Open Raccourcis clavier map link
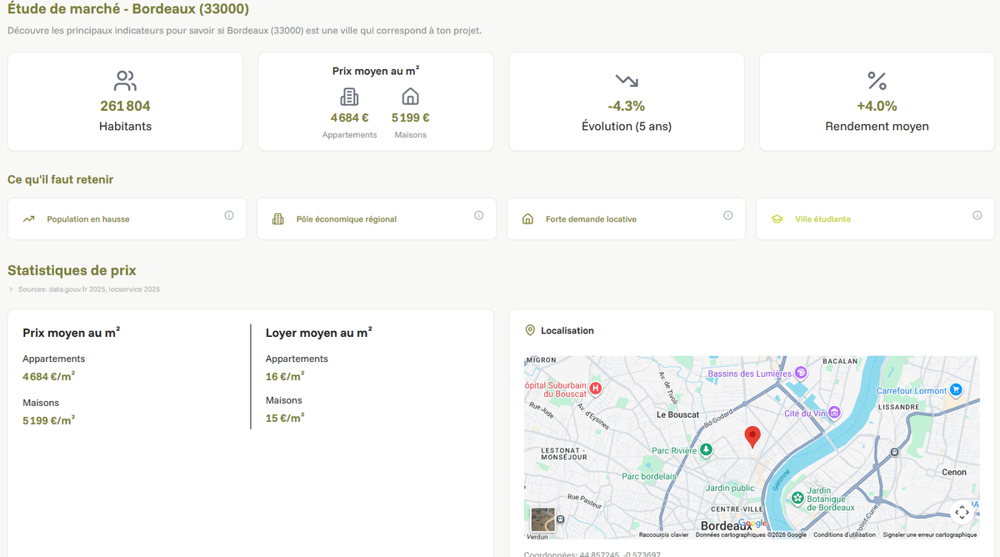 (663, 534)
